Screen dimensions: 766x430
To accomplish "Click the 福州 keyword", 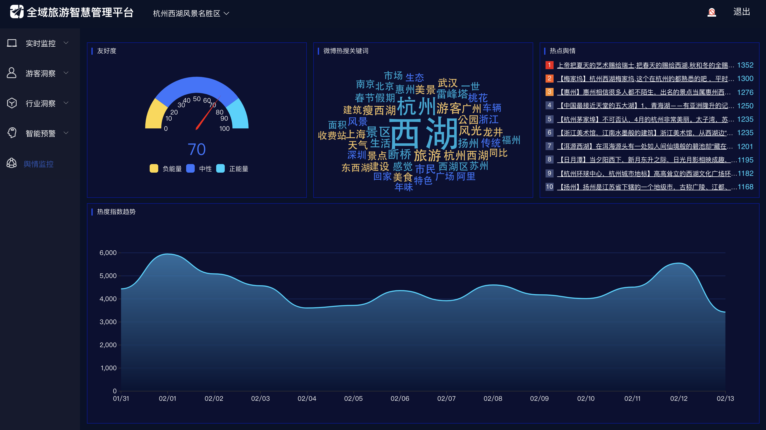I will (x=511, y=140).
